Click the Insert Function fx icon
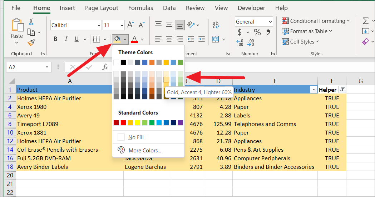 [x=105, y=67]
